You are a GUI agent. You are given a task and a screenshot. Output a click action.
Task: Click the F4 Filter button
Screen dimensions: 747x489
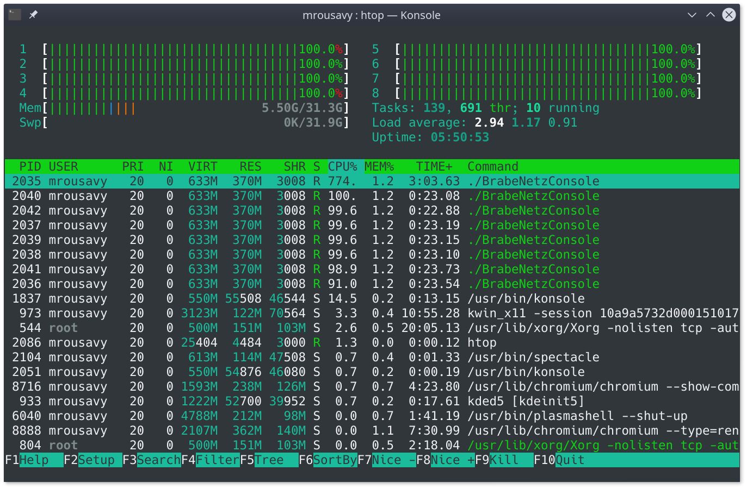click(x=210, y=460)
